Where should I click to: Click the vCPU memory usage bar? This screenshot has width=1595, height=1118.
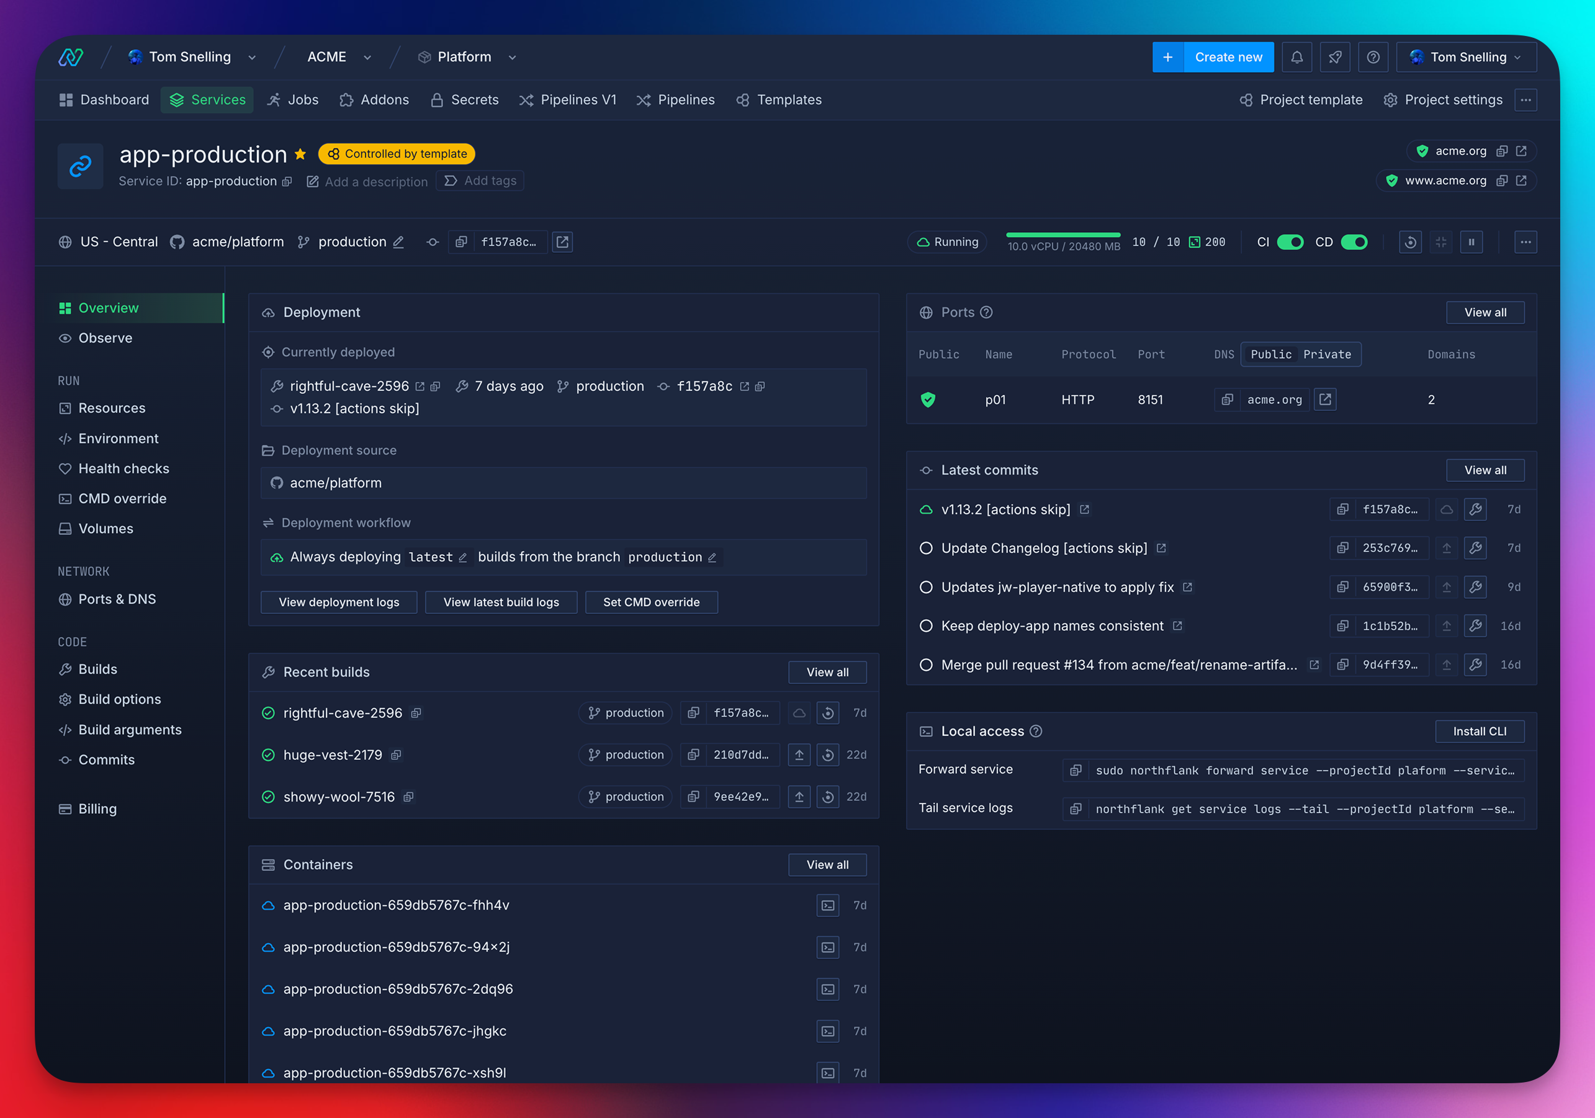click(1063, 235)
